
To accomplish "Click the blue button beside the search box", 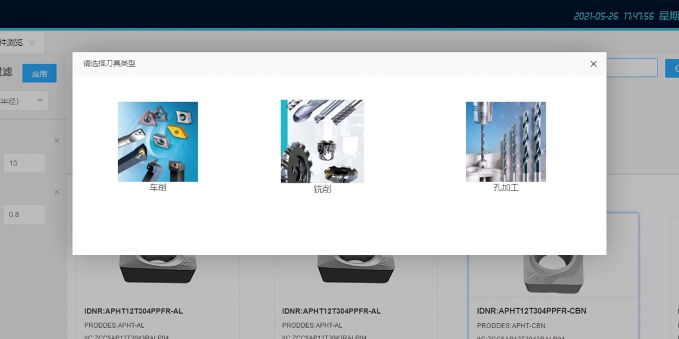I will (x=672, y=68).
